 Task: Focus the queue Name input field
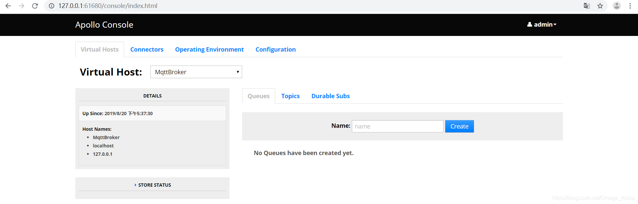398,126
